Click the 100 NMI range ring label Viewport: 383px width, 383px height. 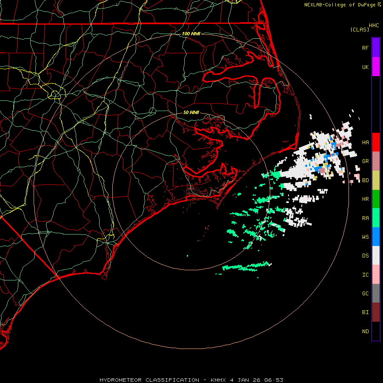coord(191,34)
